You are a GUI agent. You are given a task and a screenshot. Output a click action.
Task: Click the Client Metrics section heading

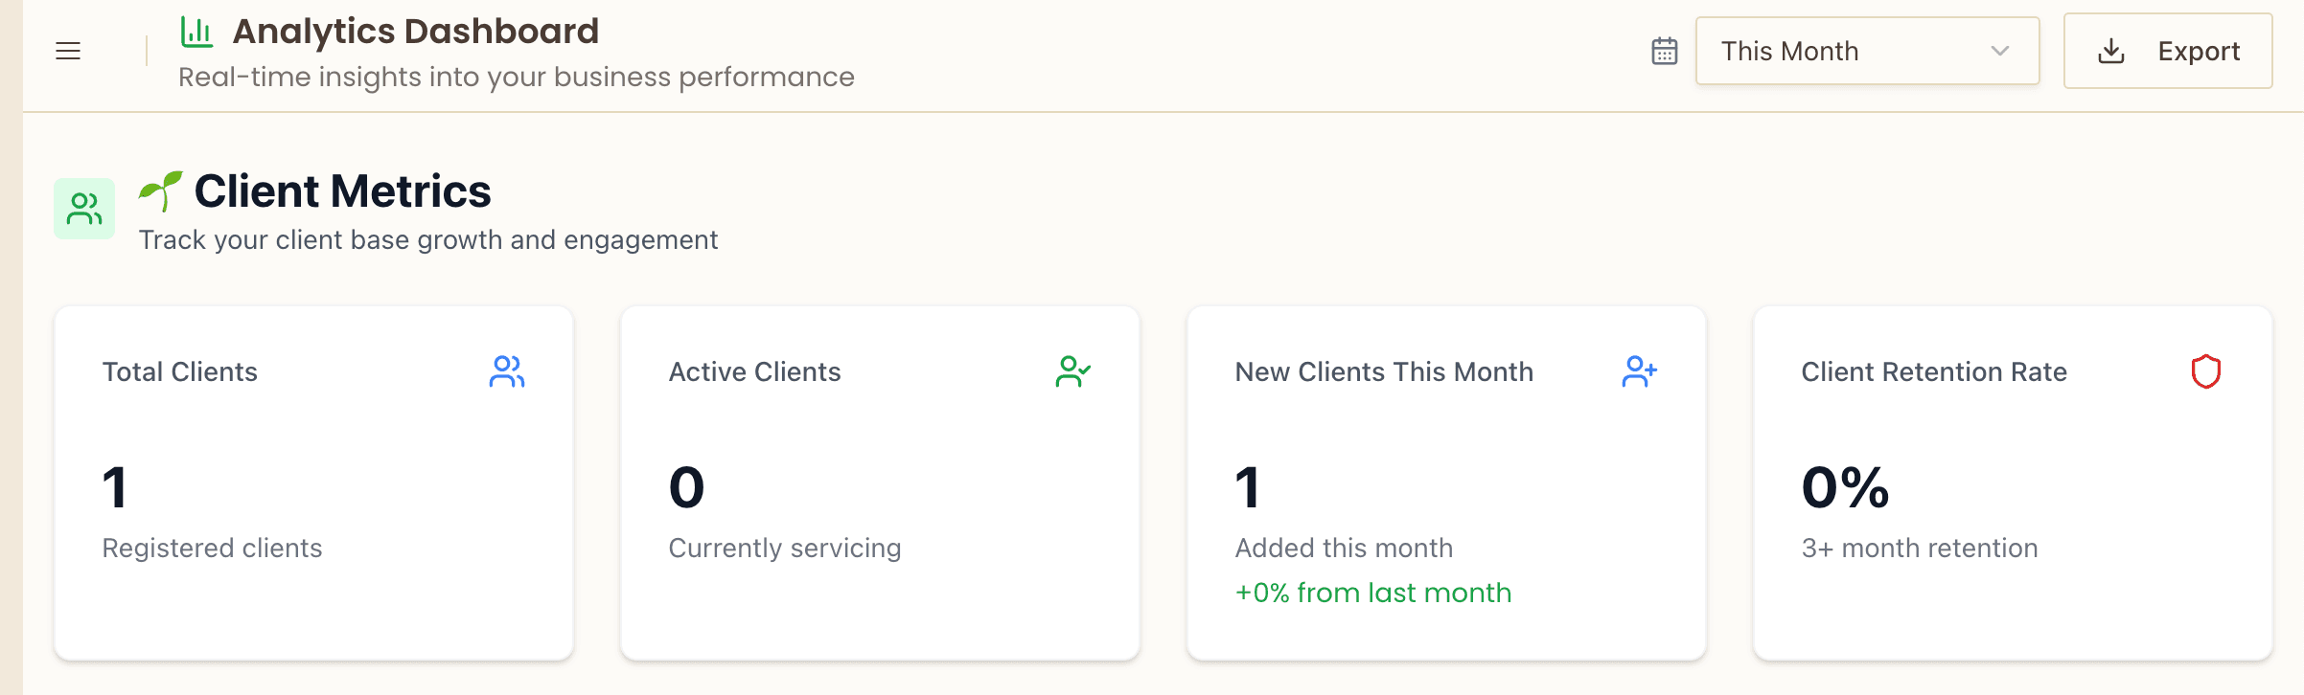pyautogui.click(x=342, y=191)
